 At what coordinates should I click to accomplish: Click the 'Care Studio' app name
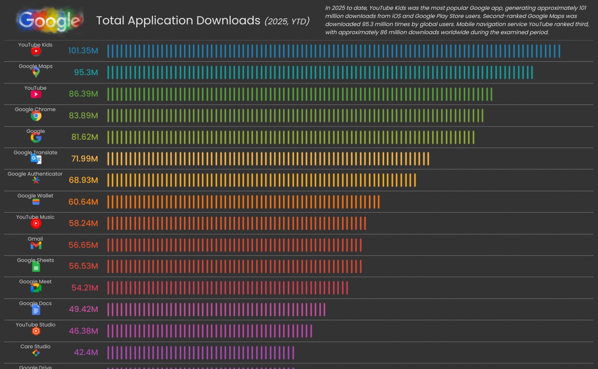35,347
